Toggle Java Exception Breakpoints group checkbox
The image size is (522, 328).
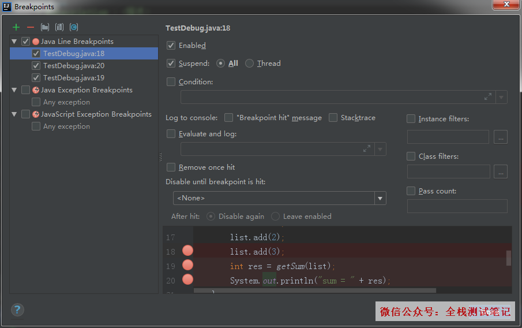pos(25,90)
